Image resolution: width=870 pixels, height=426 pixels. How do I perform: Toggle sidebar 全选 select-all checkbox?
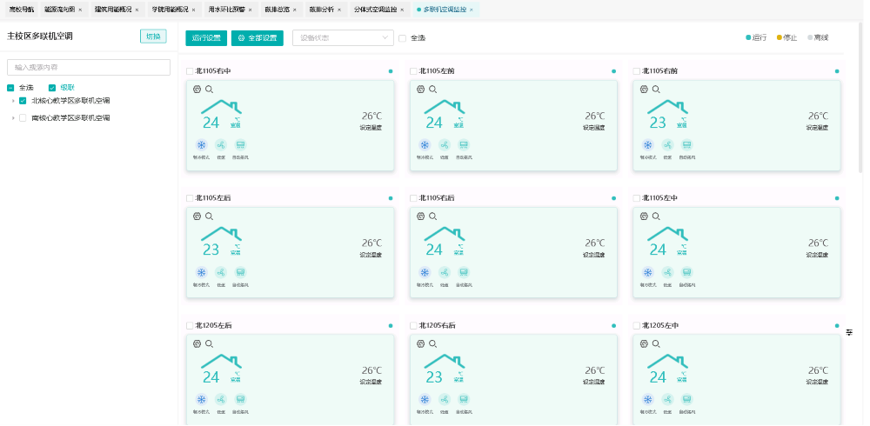pyautogui.click(x=10, y=88)
